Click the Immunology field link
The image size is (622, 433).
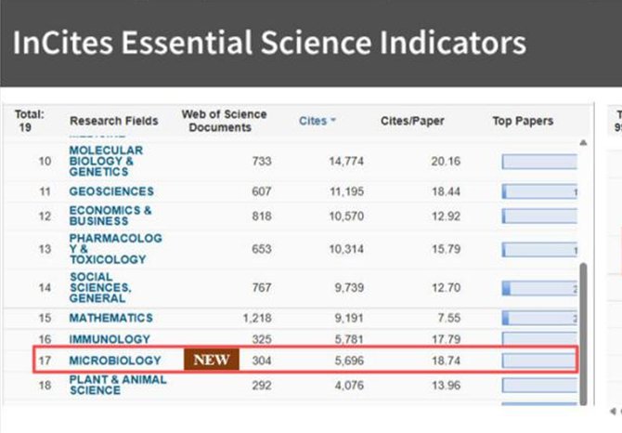(110, 340)
